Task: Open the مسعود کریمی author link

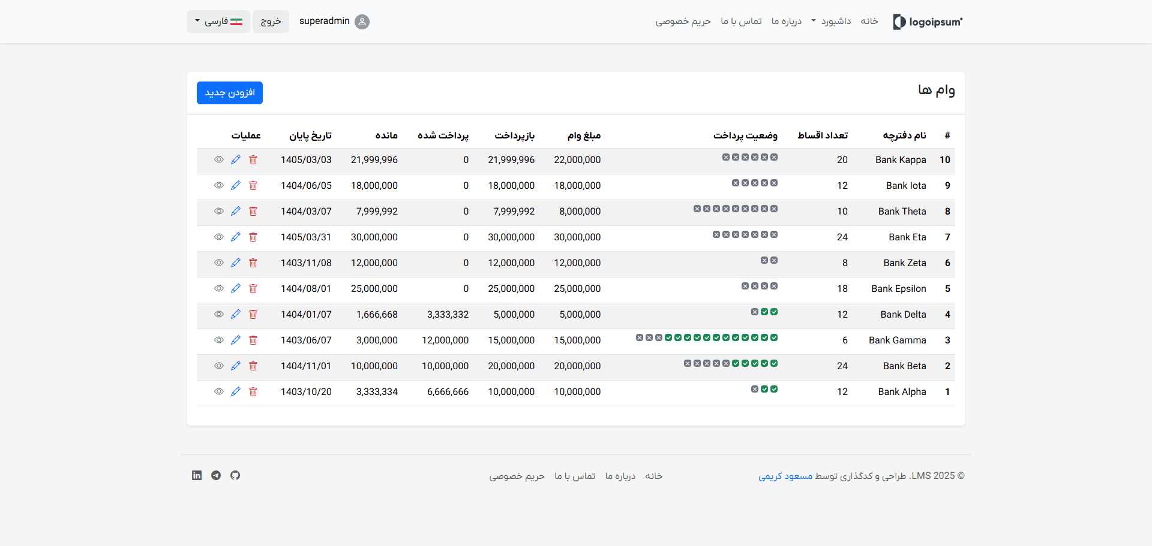Action: (785, 476)
